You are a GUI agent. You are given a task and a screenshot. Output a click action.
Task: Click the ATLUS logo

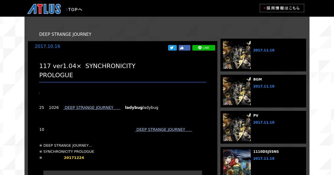tap(44, 9)
